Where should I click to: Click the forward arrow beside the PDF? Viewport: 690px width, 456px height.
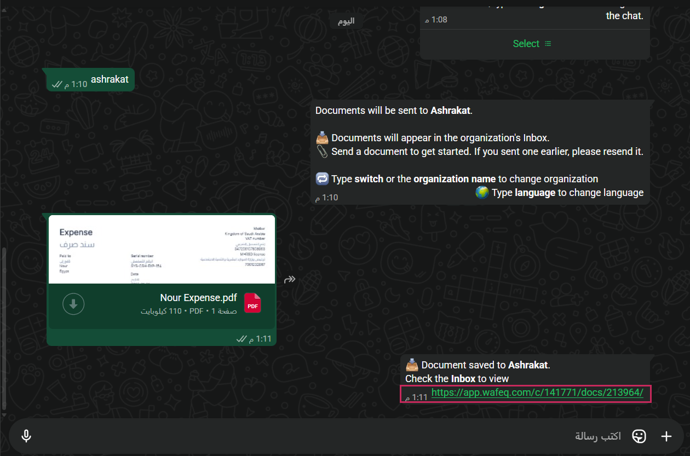[290, 280]
